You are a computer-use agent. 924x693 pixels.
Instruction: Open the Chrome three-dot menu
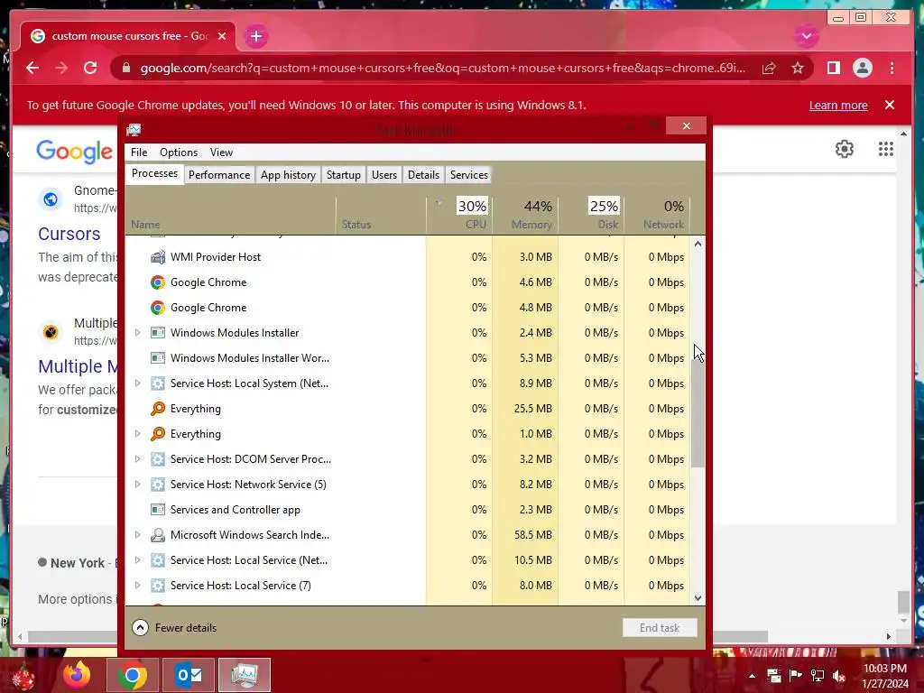(892, 68)
